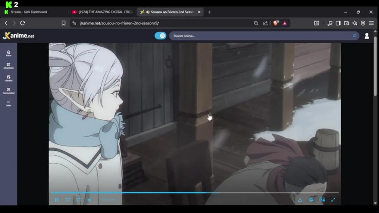The width and height of the screenshot is (379, 213).
Task: Open the browser hamburger menu
Action: 371,23
